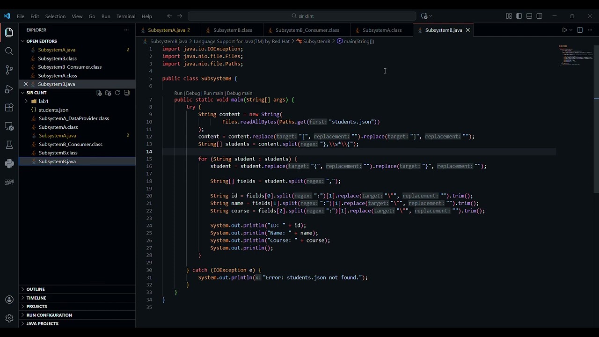Viewport: 599px width, 337px height.
Task: Open editor more actions ellipsis
Action: tap(589, 30)
